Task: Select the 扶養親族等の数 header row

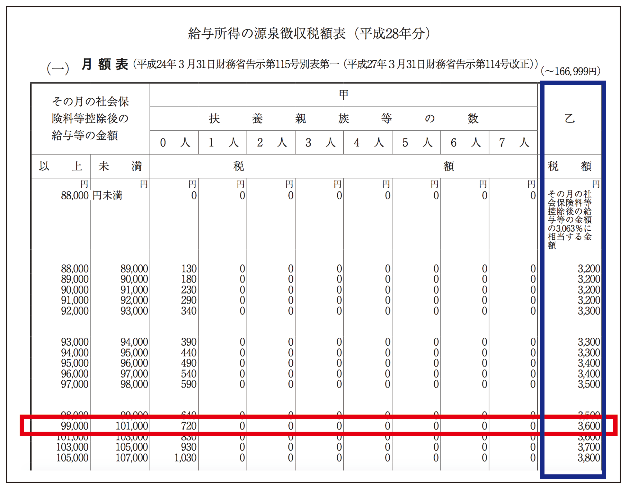Action: coord(343,118)
